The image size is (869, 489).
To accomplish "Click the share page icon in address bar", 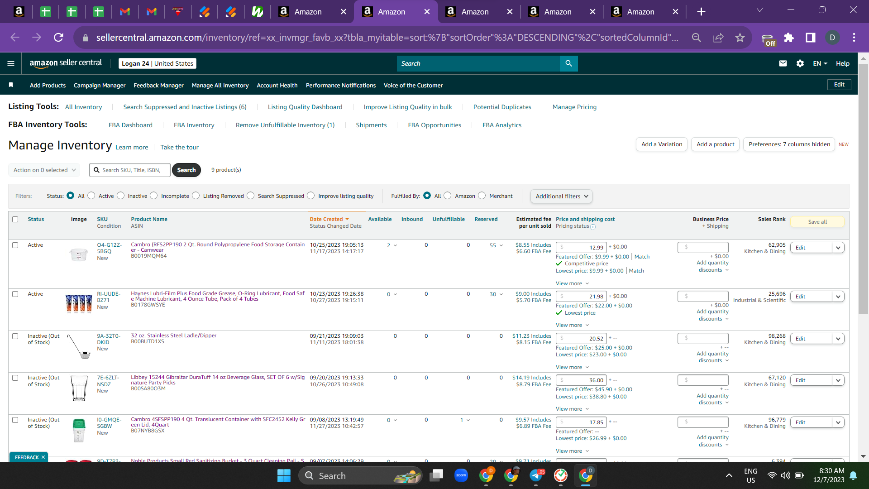I will coord(718,38).
